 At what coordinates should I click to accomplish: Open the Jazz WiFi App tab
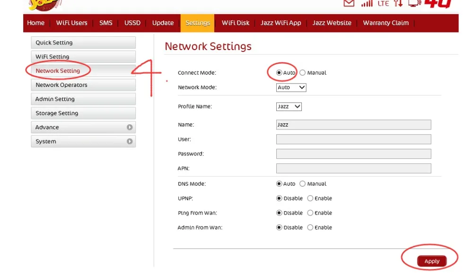[281, 23]
